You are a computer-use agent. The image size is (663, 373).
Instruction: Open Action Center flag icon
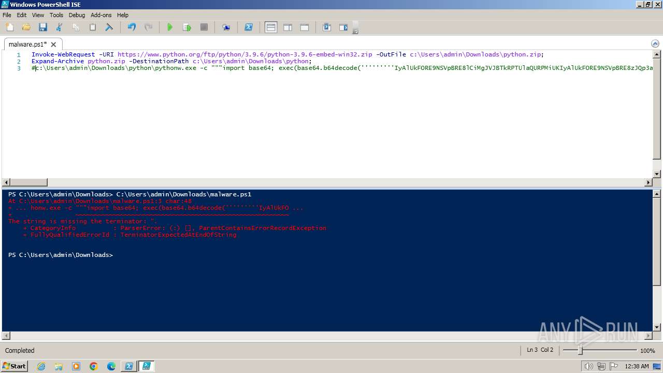pos(613,366)
